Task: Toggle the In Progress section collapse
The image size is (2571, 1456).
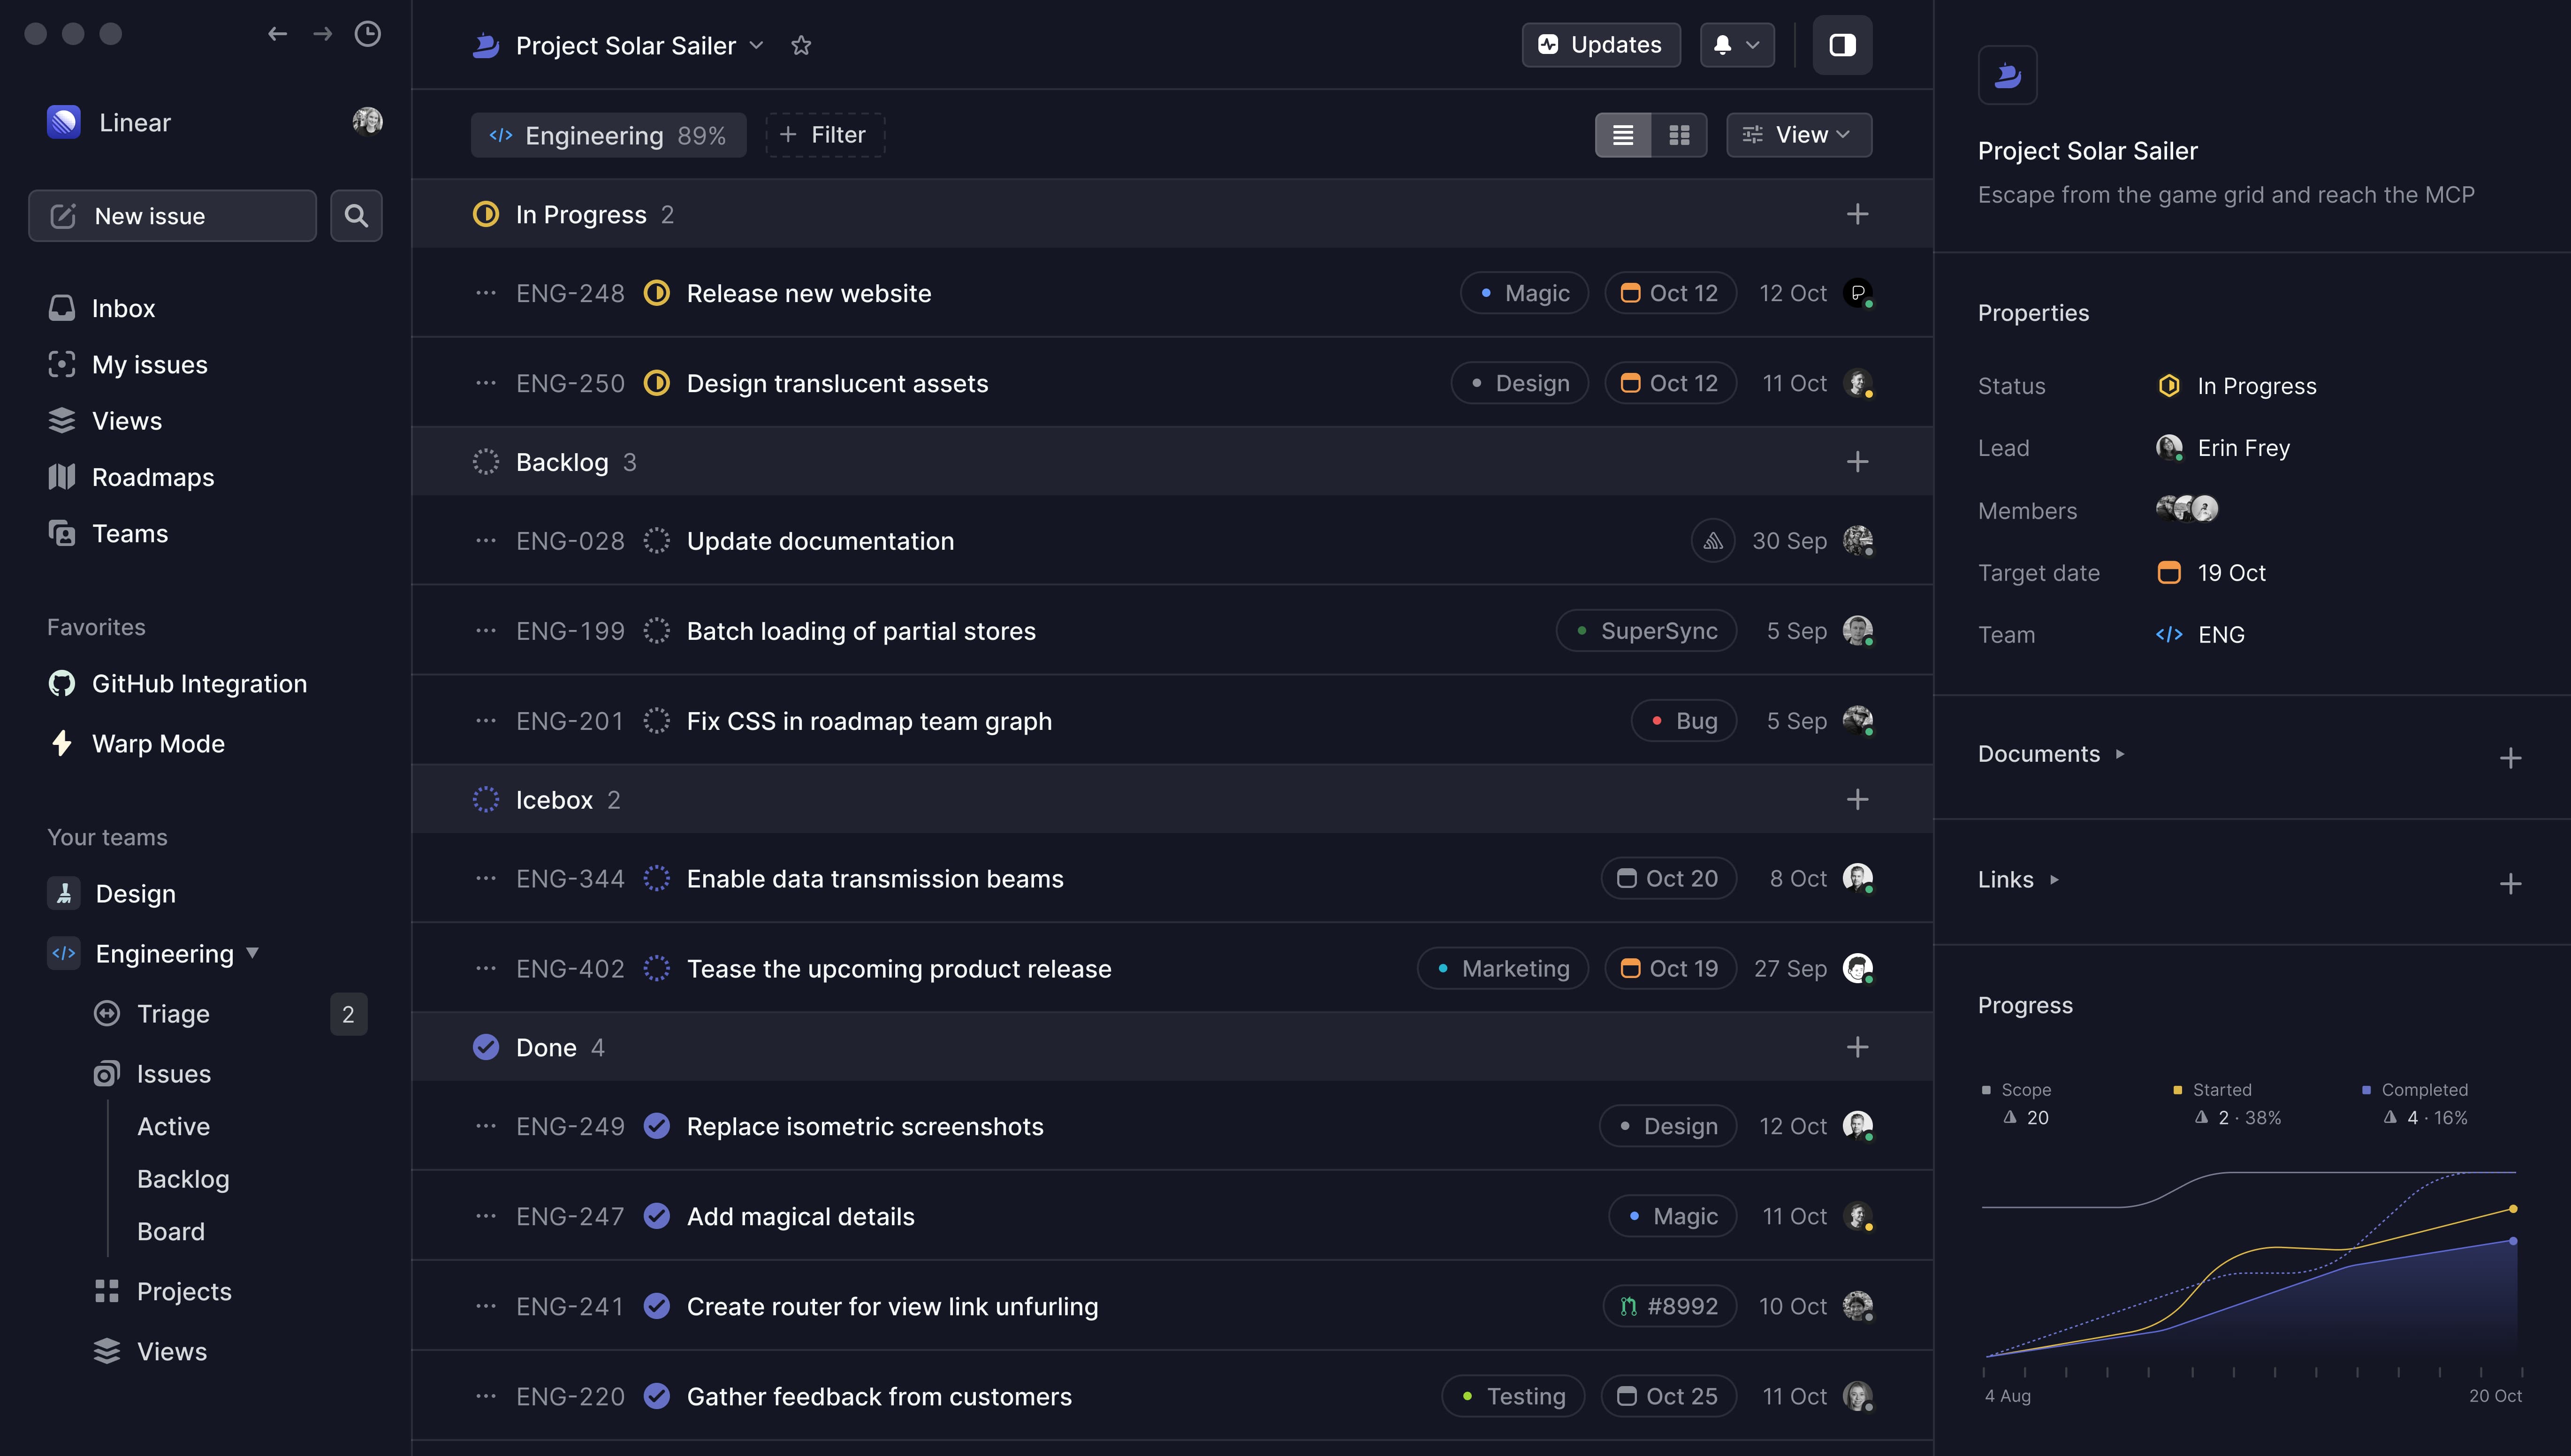Action: point(581,212)
